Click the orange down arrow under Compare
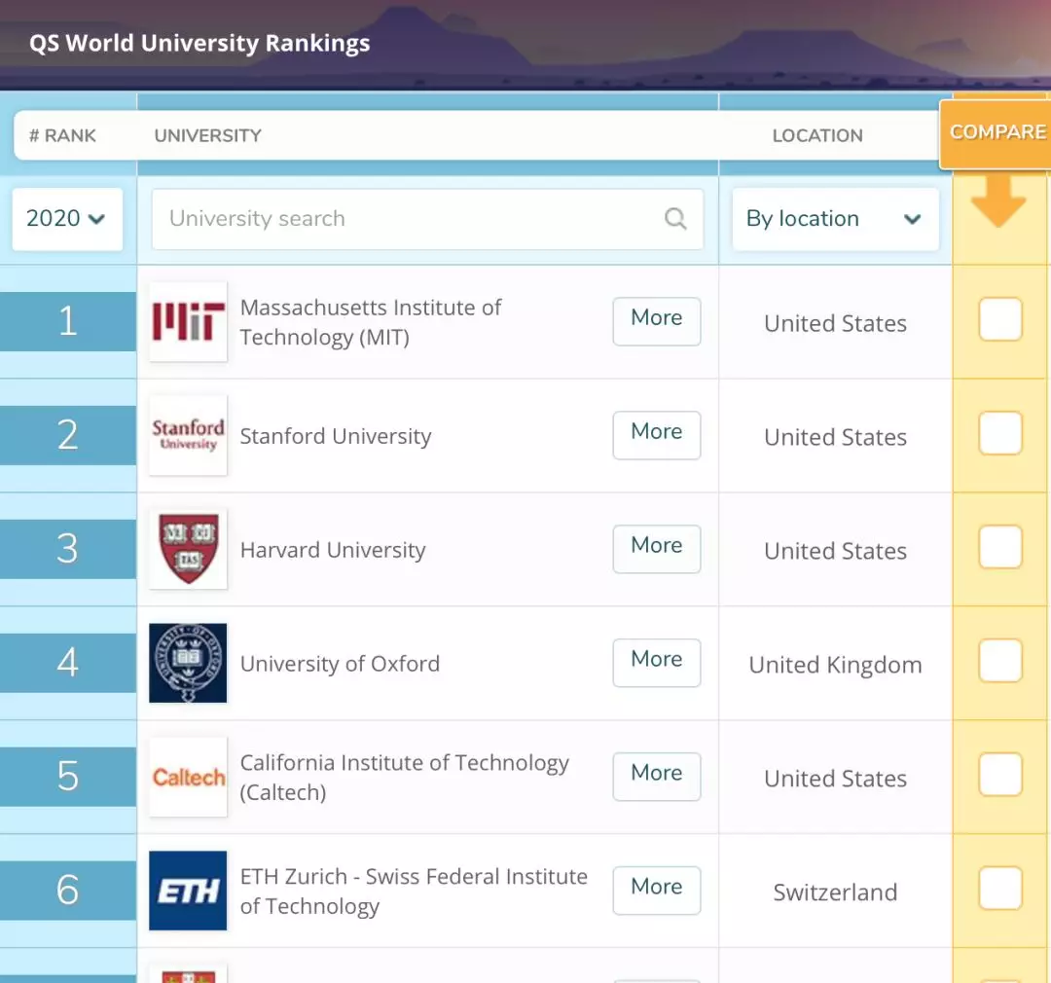 998,201
